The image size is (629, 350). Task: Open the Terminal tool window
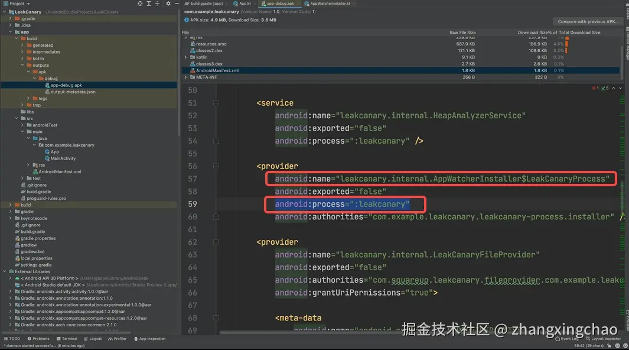67,339
